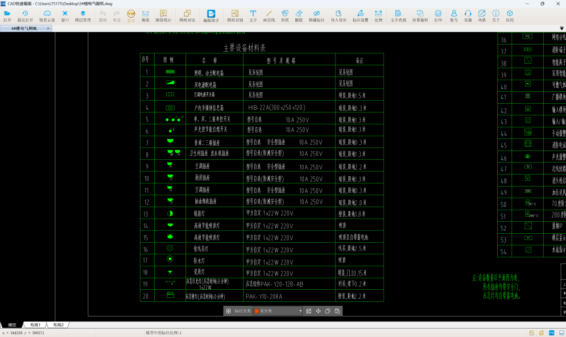The height and width of the screenshot is (337, 566).
Task: Open the 账号 account panel
Action: (454, 16)
